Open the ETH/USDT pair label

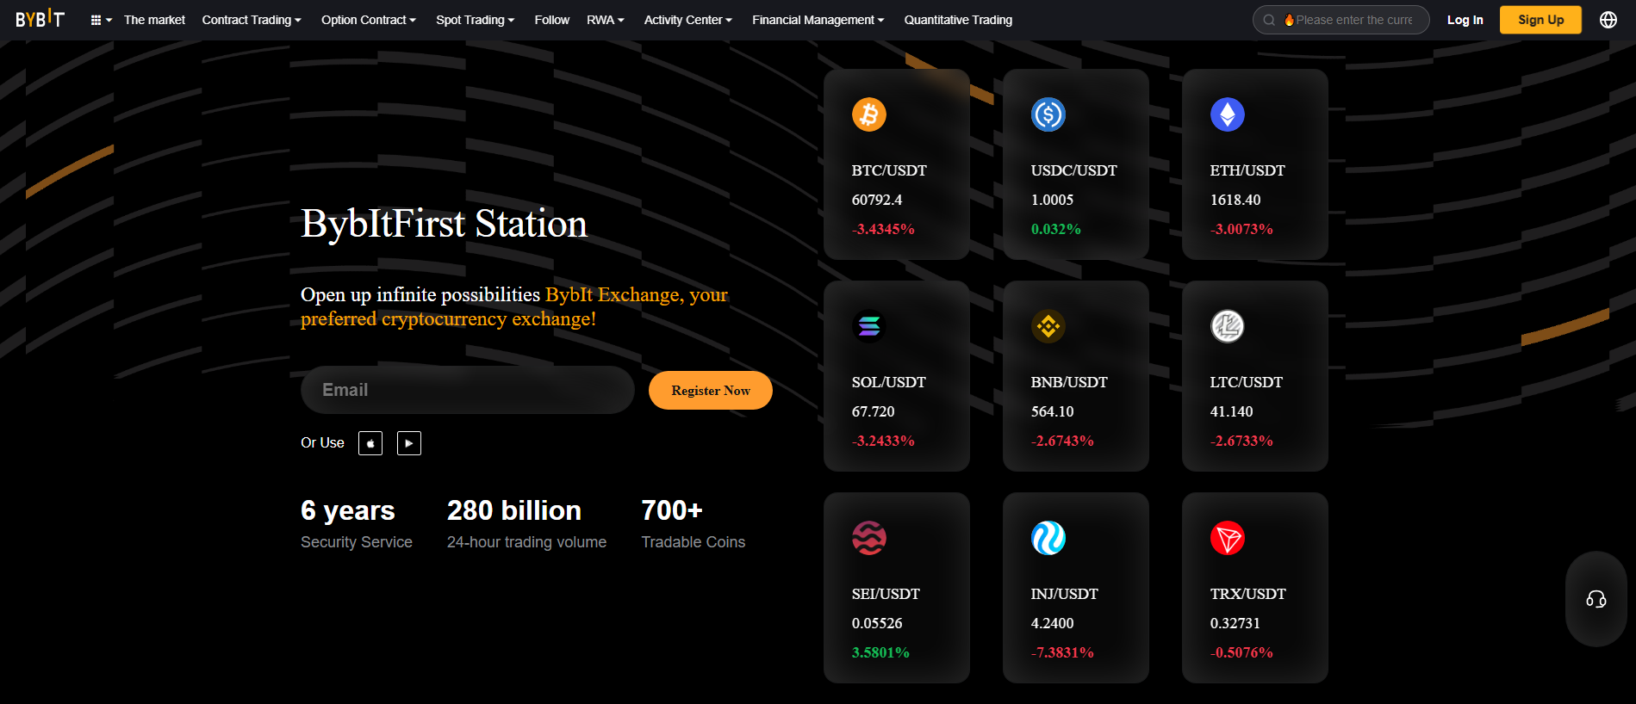pyautogui.click(x=1247, y=170)
